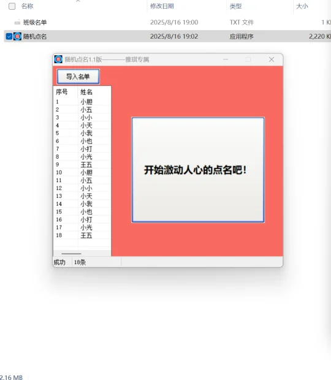Click the 班级名单 text file icon
Screen dimensions: 331x380
(x=17, y=23)
